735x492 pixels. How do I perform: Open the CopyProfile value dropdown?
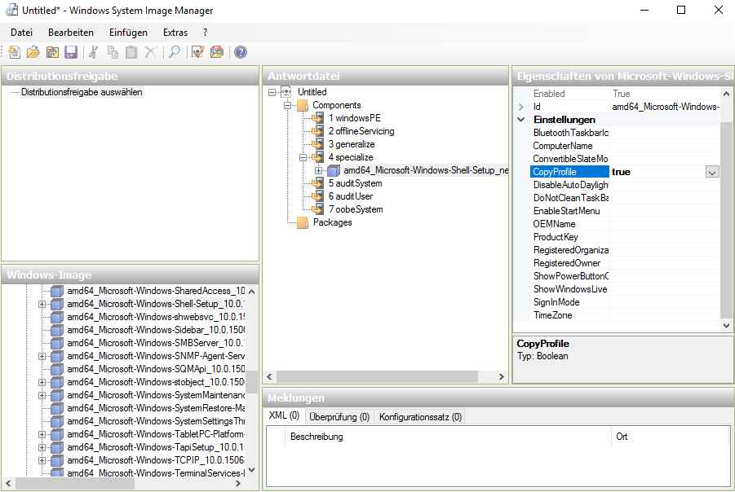[x=712, y=172]
